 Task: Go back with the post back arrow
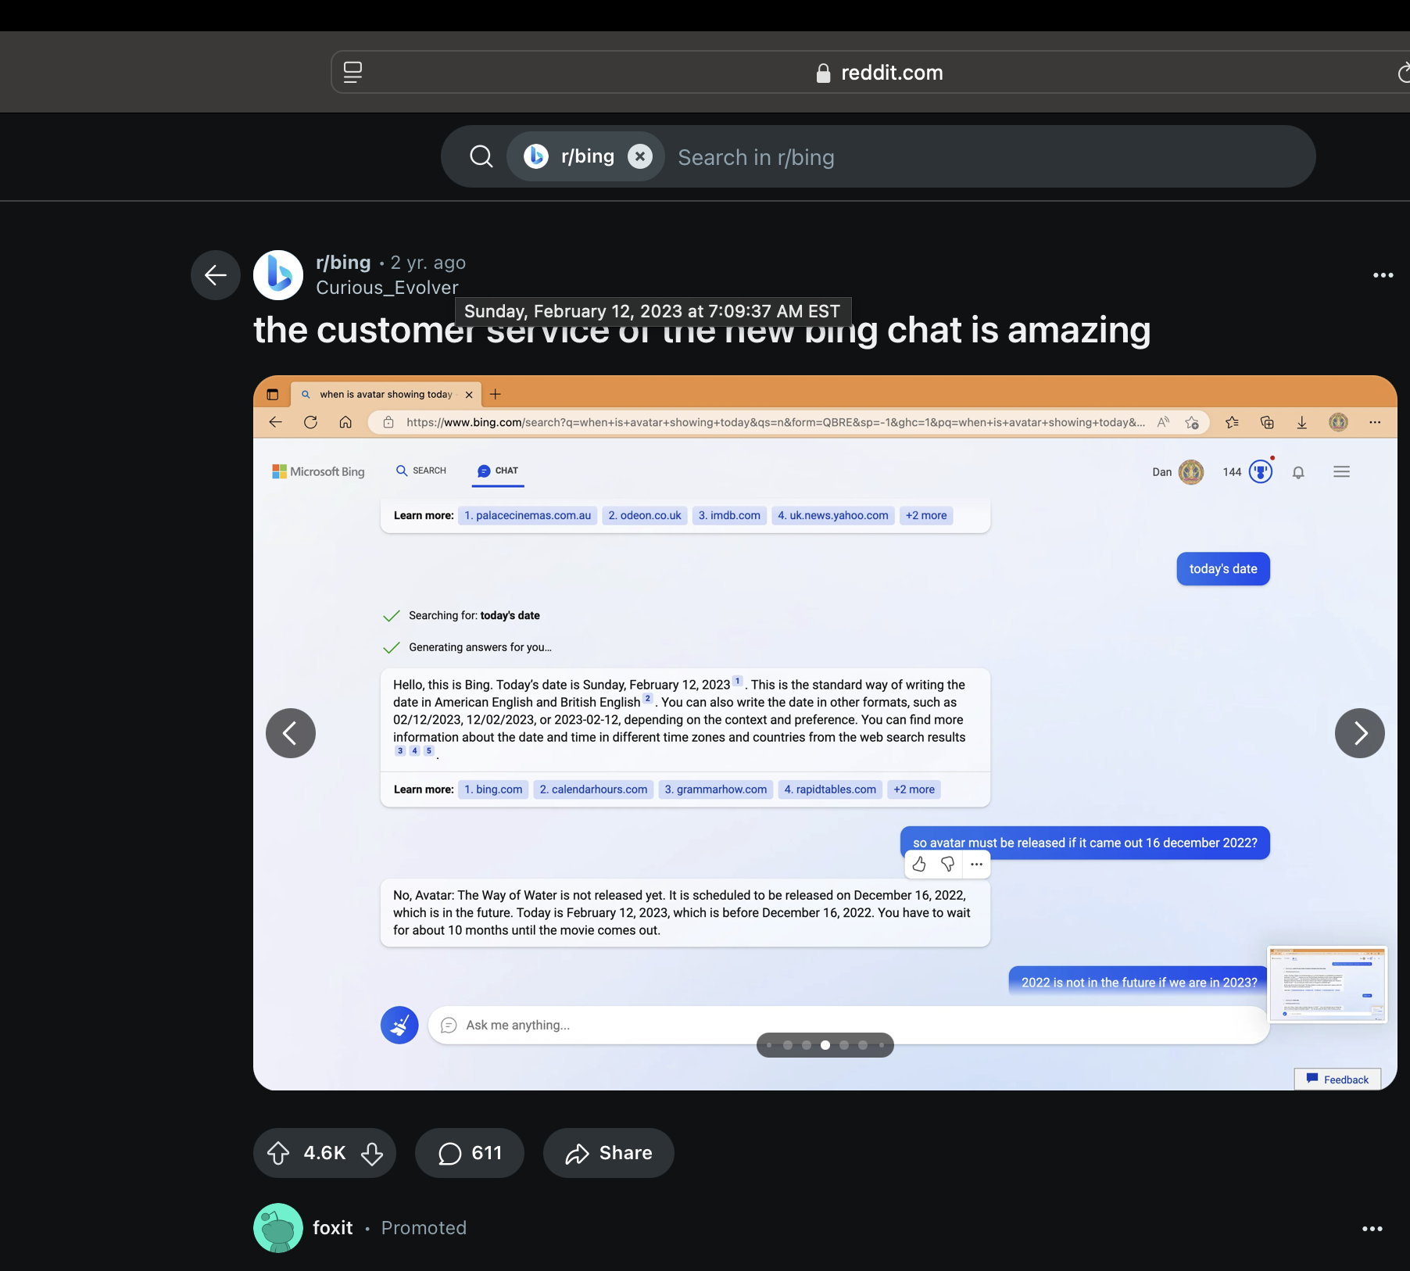pyautogui.click(x=216, y=275)
